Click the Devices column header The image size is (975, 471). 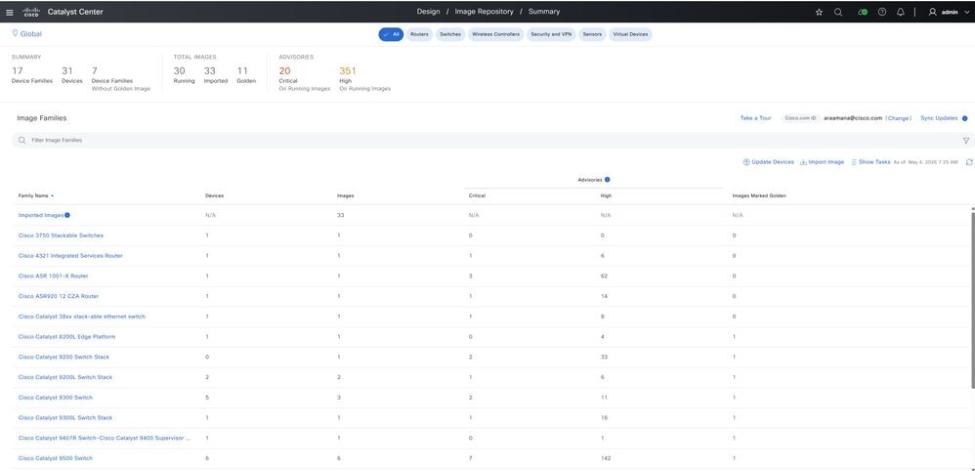coord(215,196)
